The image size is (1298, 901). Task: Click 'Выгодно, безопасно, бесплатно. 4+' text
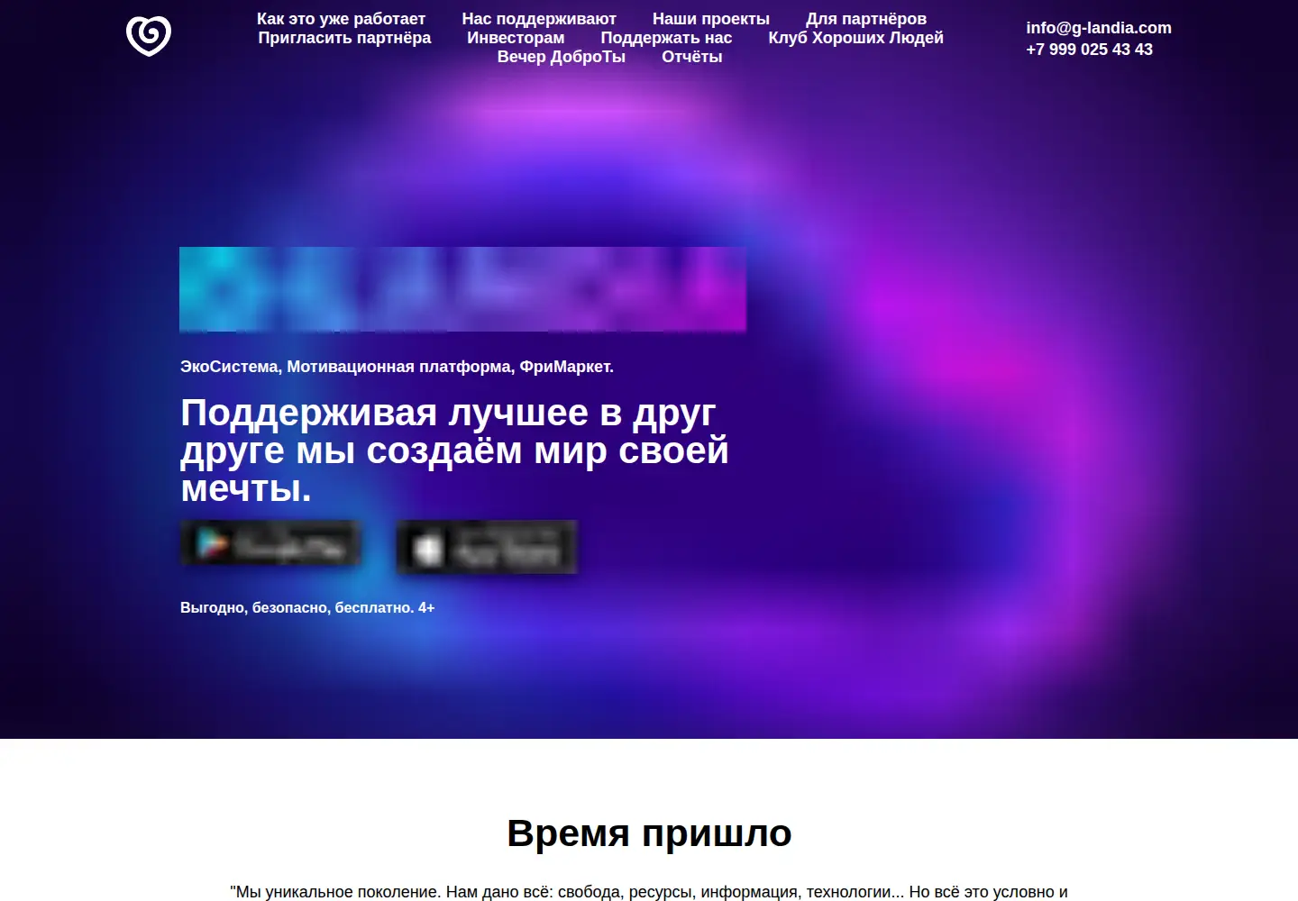307,608
